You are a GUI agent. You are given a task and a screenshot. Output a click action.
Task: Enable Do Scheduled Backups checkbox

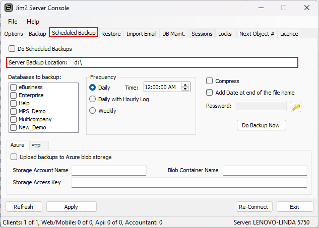pos(12,49)
